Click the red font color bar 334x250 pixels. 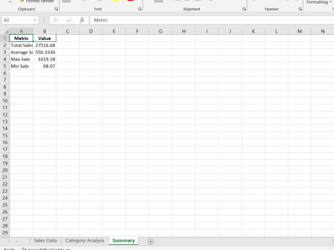130,0
